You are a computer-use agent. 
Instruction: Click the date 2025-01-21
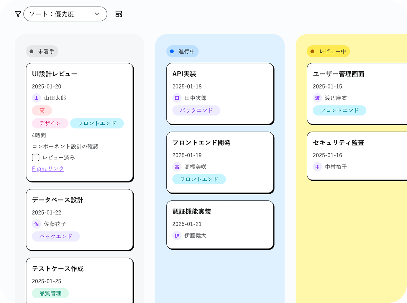(187, 224)
